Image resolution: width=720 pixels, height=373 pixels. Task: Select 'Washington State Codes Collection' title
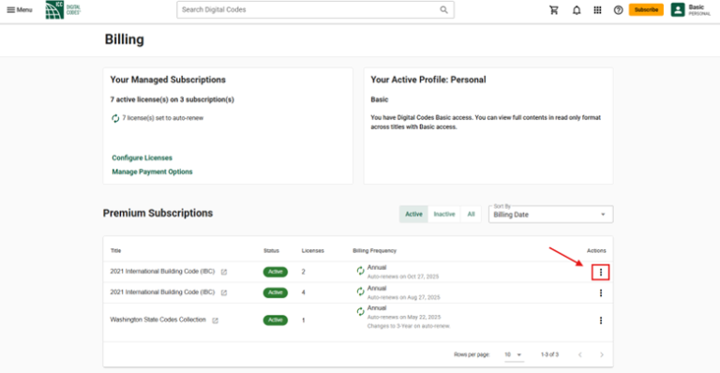(157, 320)
